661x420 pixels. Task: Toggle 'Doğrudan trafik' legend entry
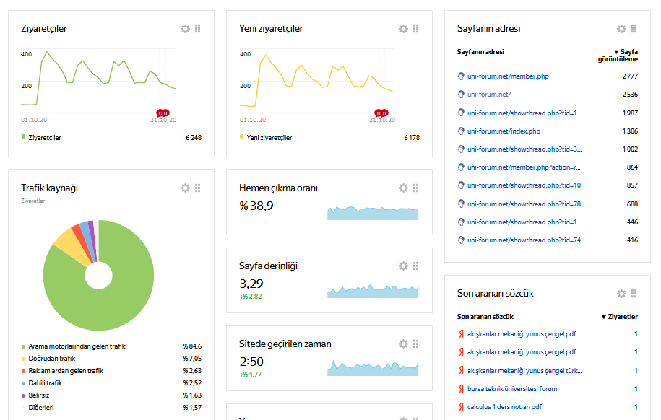point(52,359)
